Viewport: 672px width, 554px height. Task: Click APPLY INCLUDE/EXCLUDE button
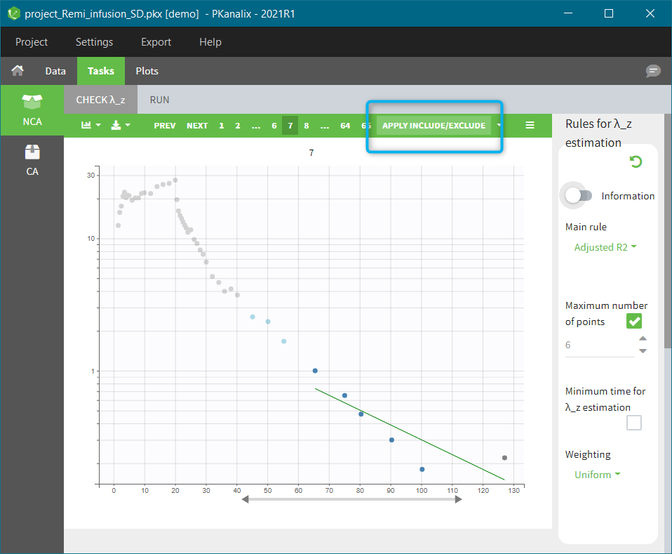pyautogui.click(x=434, y=126)
